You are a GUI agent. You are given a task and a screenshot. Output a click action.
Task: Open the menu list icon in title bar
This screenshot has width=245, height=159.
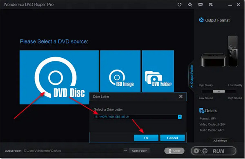click(x=211, y=4)
